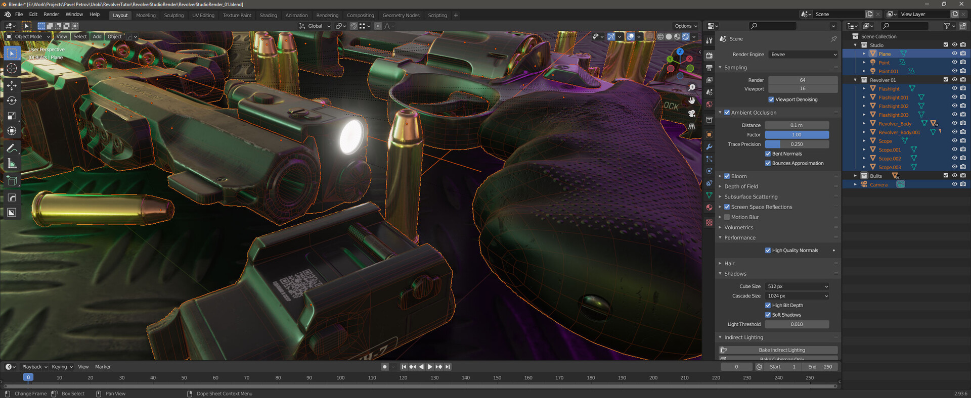Open the Global transform orientation dropdown

tap(315, 26)
